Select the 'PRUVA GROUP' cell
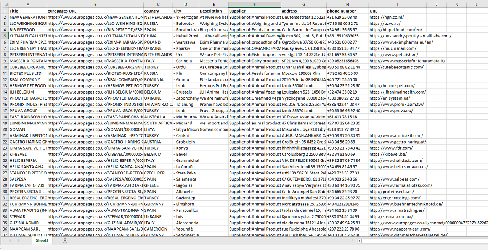488x250 pixels. [x=28, y=111]
